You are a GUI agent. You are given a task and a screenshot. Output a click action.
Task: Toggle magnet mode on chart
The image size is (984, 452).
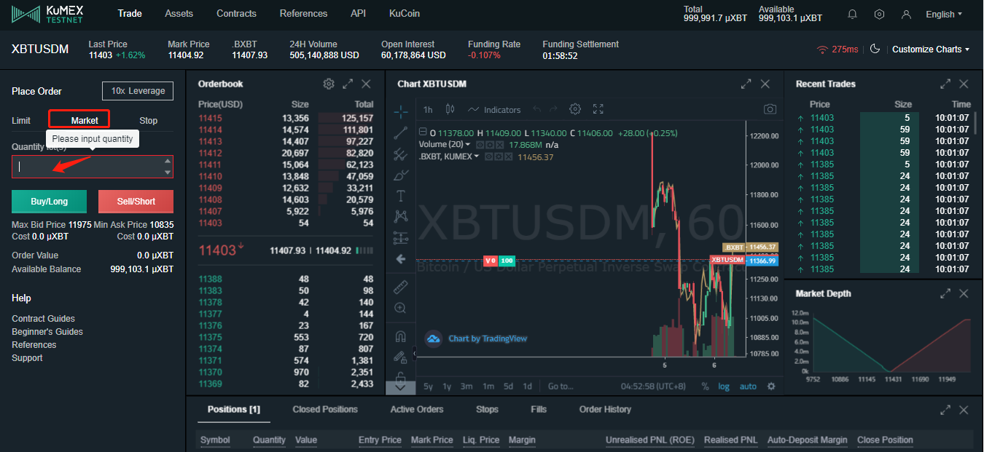400,336
